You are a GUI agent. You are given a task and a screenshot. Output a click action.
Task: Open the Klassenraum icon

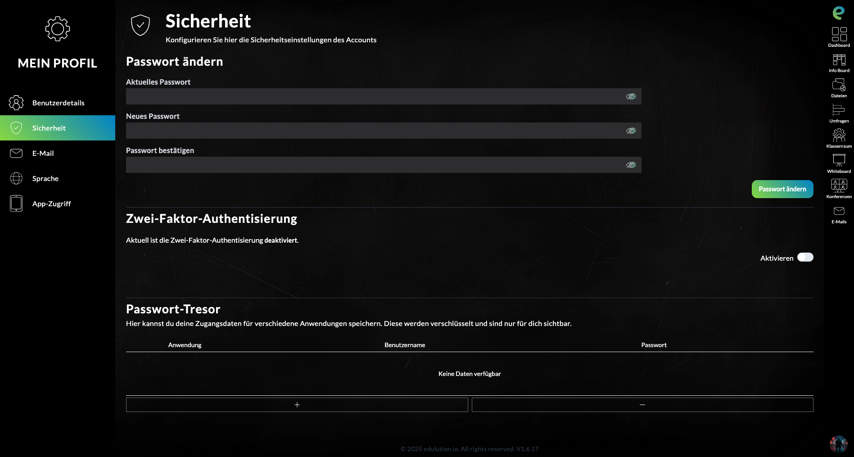coord(839,135)
